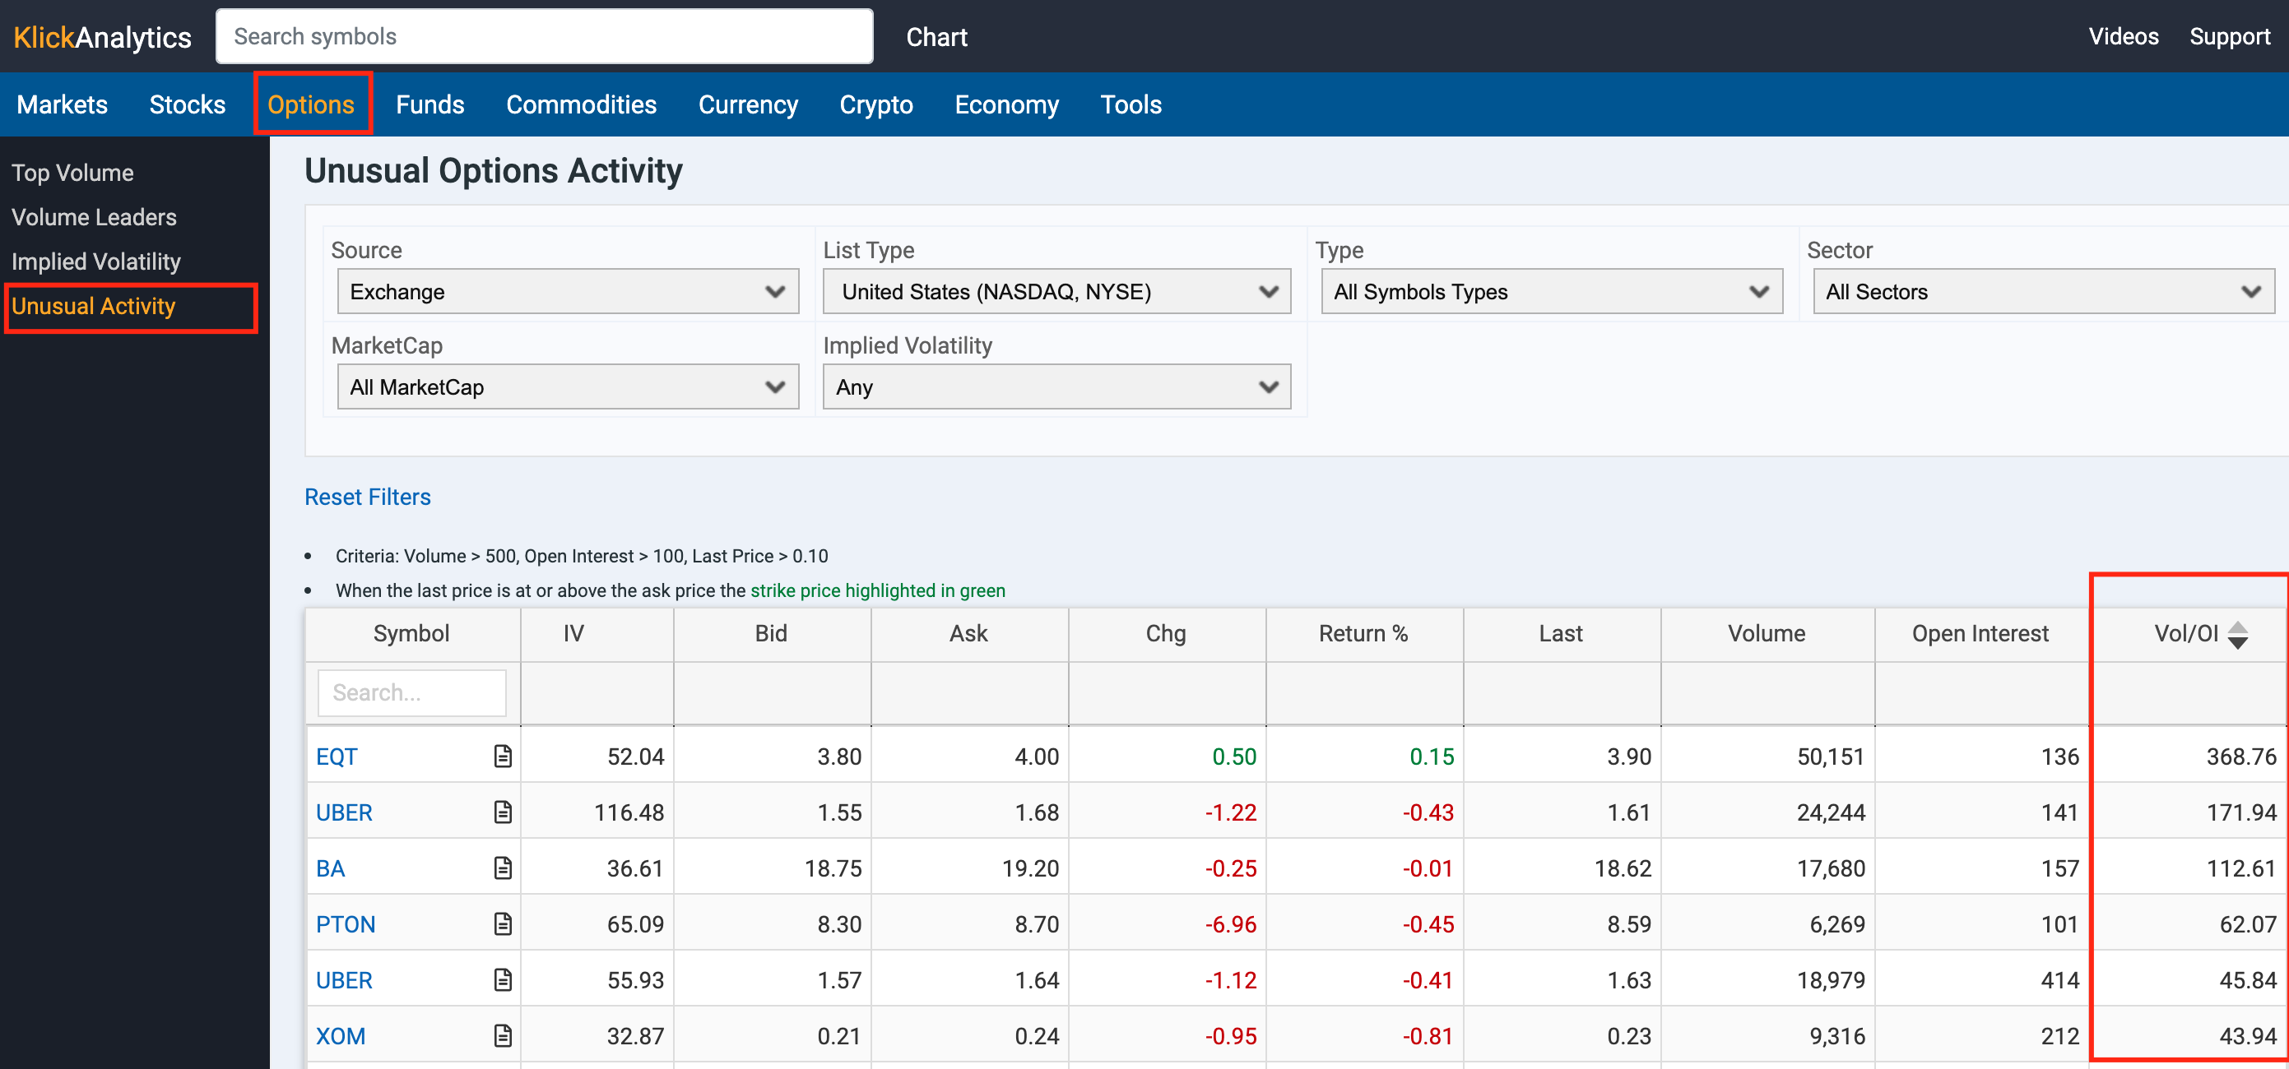Sort by the Chg column header
Viewport: 2289px width, 1069px height.
(1165, 633)
